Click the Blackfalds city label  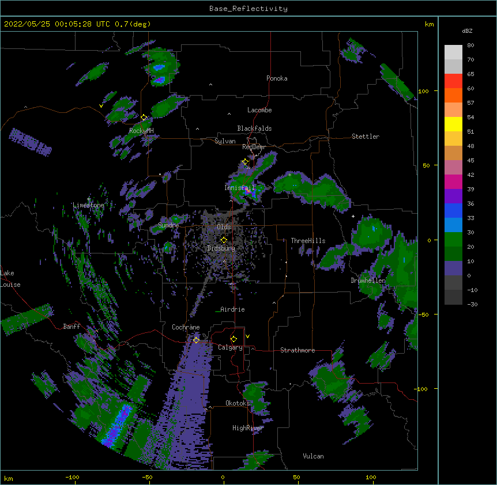coord(254,128)
